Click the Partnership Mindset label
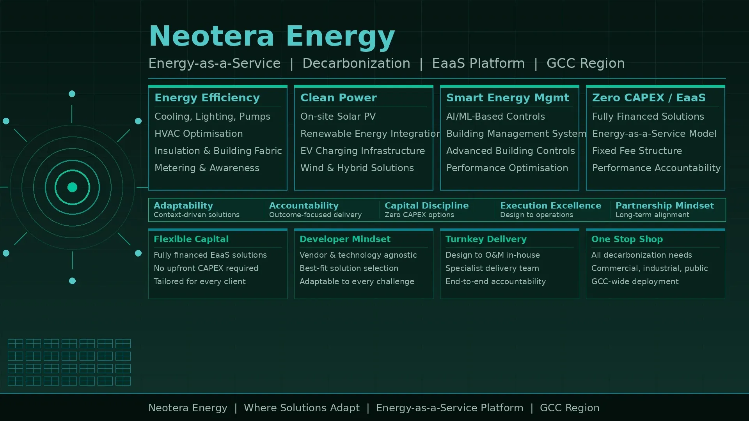The image size is (749, 421). [x=664, y=205]
